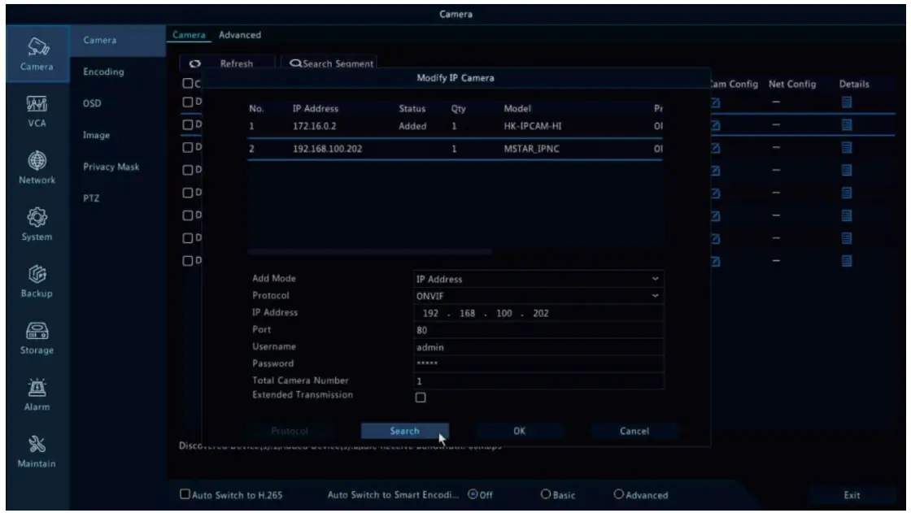
Task: Click the Password input field
Action: coord(538,363)
